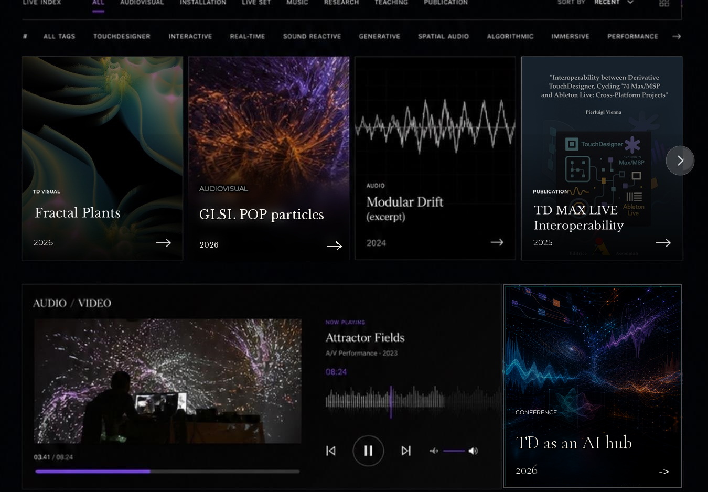Image resolution: width=708 pixels, height=492 pixels.
Task: Click the Modular Drift card arrow
Action: (x=497, y=242)
